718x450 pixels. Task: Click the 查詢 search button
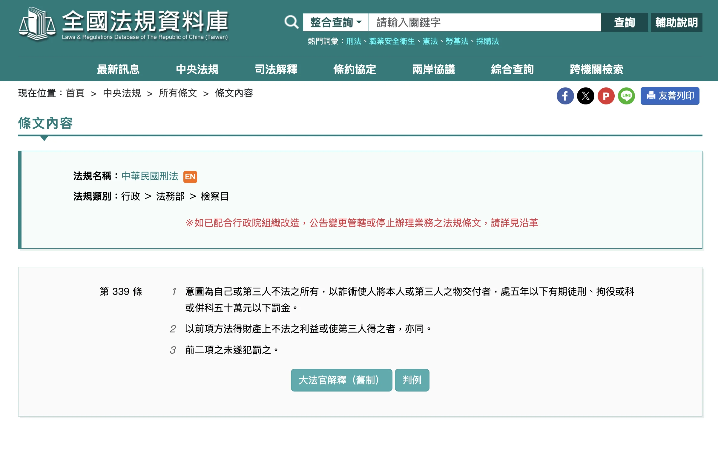point(624,22)
